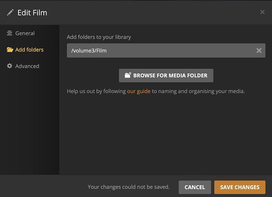Click "Add folders to your library" label
The width and height of the screenshot is (272, 197).
point(99,37)
